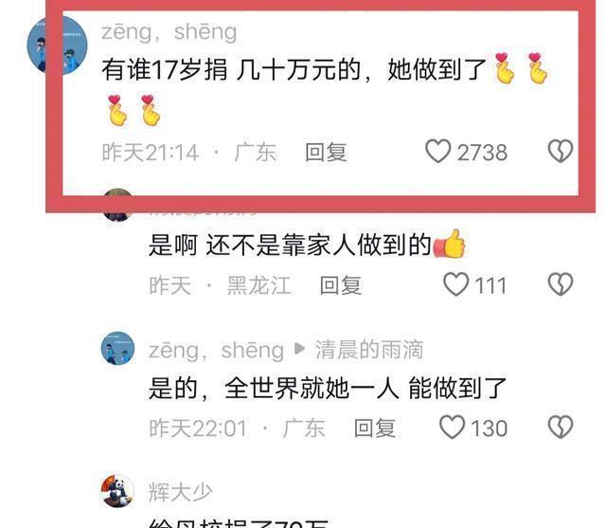
Task: Open 辉大少 username profile
Action: (181, 492)
